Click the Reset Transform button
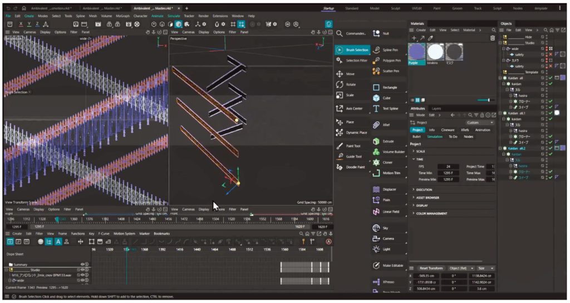This screenshot has height=303, width=570. coord(431,268)
